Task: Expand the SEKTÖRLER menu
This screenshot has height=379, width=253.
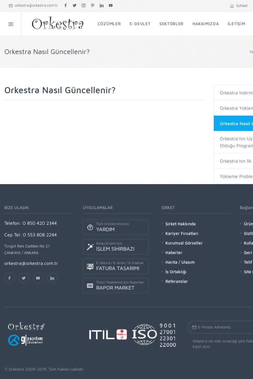Action: coord(171,24)
